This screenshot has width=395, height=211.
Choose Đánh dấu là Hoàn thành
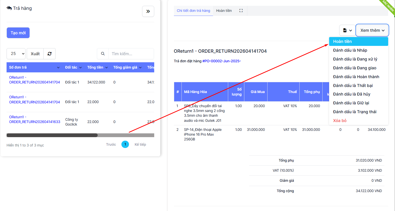356,77
